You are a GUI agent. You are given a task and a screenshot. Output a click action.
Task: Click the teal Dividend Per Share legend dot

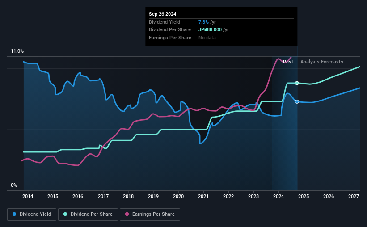point(65,214)
